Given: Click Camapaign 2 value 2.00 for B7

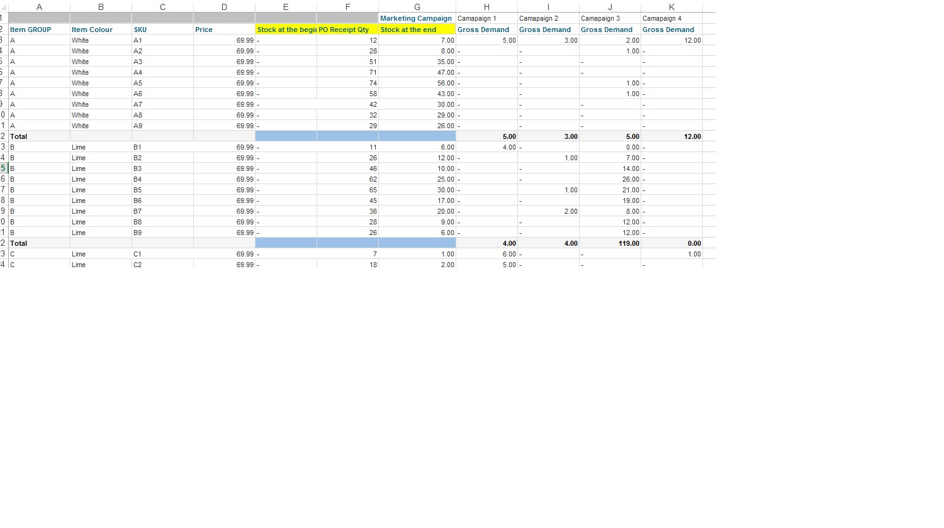Looking at the screenshot, I should (x=548, y=211).
